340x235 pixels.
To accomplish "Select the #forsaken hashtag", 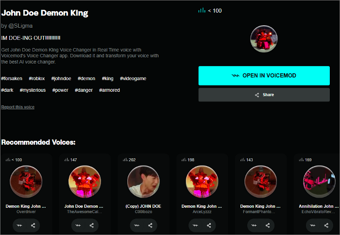I will point(12,79).
